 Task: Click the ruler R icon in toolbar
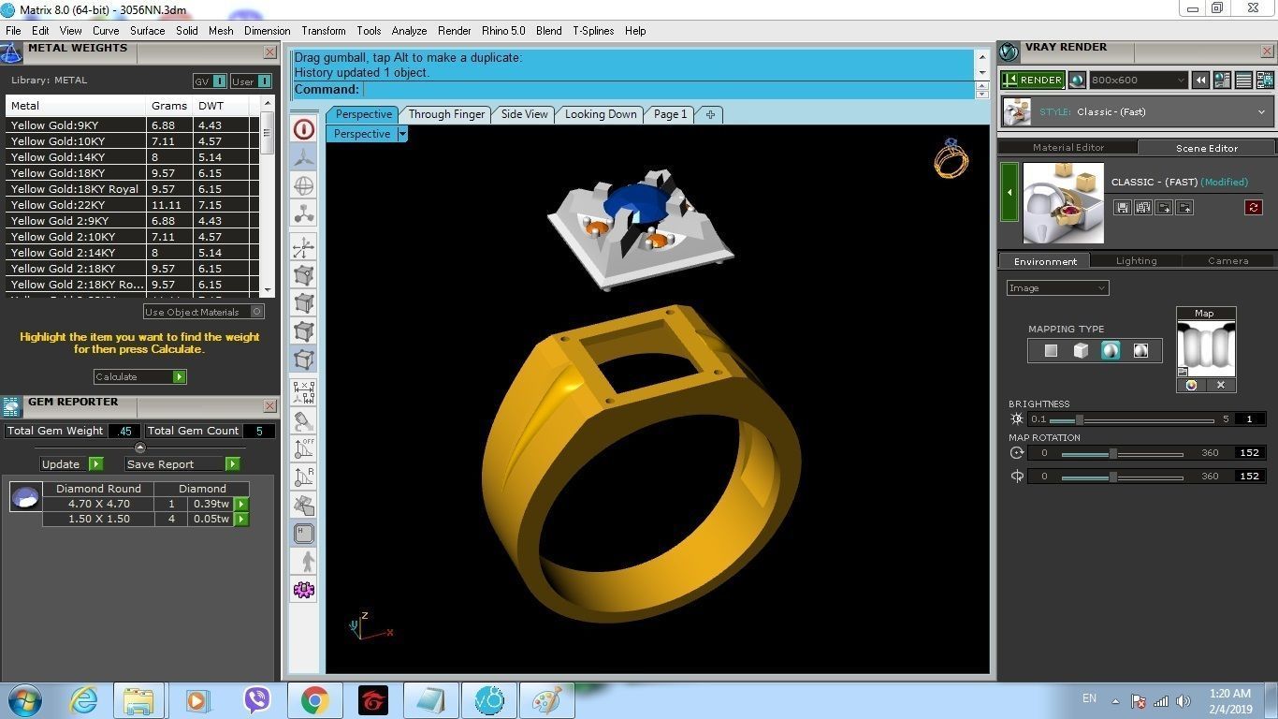(x=304, y=477)
